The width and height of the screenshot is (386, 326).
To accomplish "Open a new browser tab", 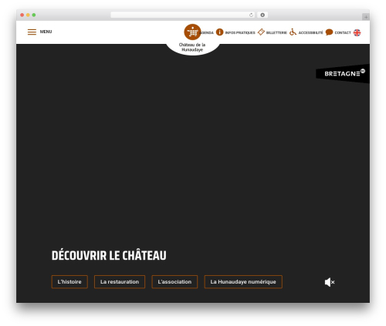I will tap(366, 17).
